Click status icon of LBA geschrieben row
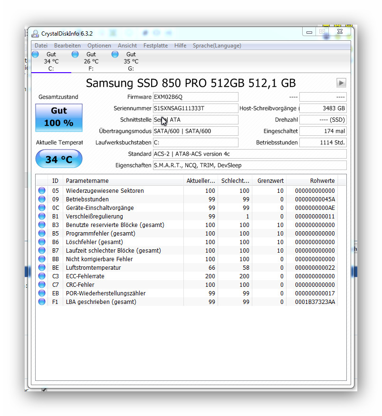 pos(42,302)
